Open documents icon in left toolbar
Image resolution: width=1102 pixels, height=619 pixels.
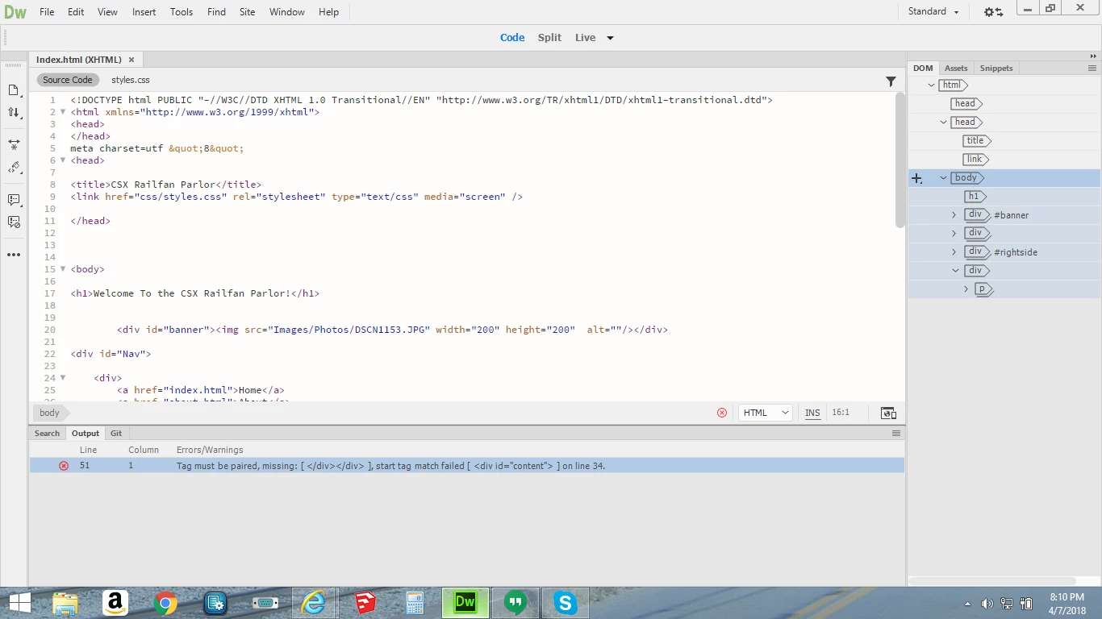point(14,90)
